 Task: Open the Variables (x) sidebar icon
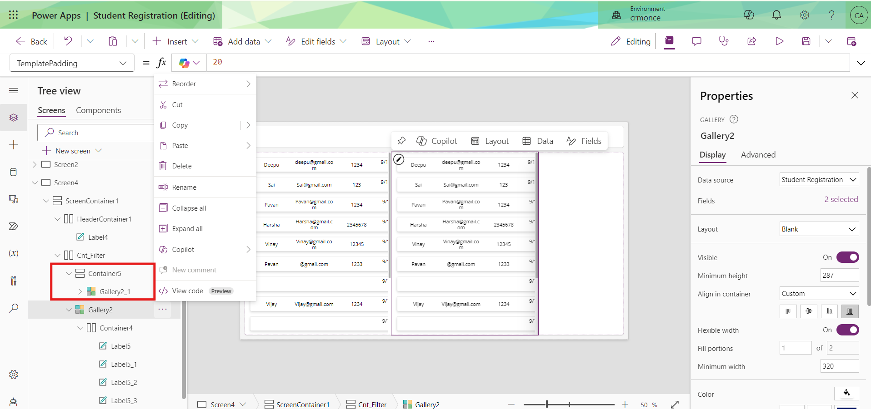coord(14,253)
